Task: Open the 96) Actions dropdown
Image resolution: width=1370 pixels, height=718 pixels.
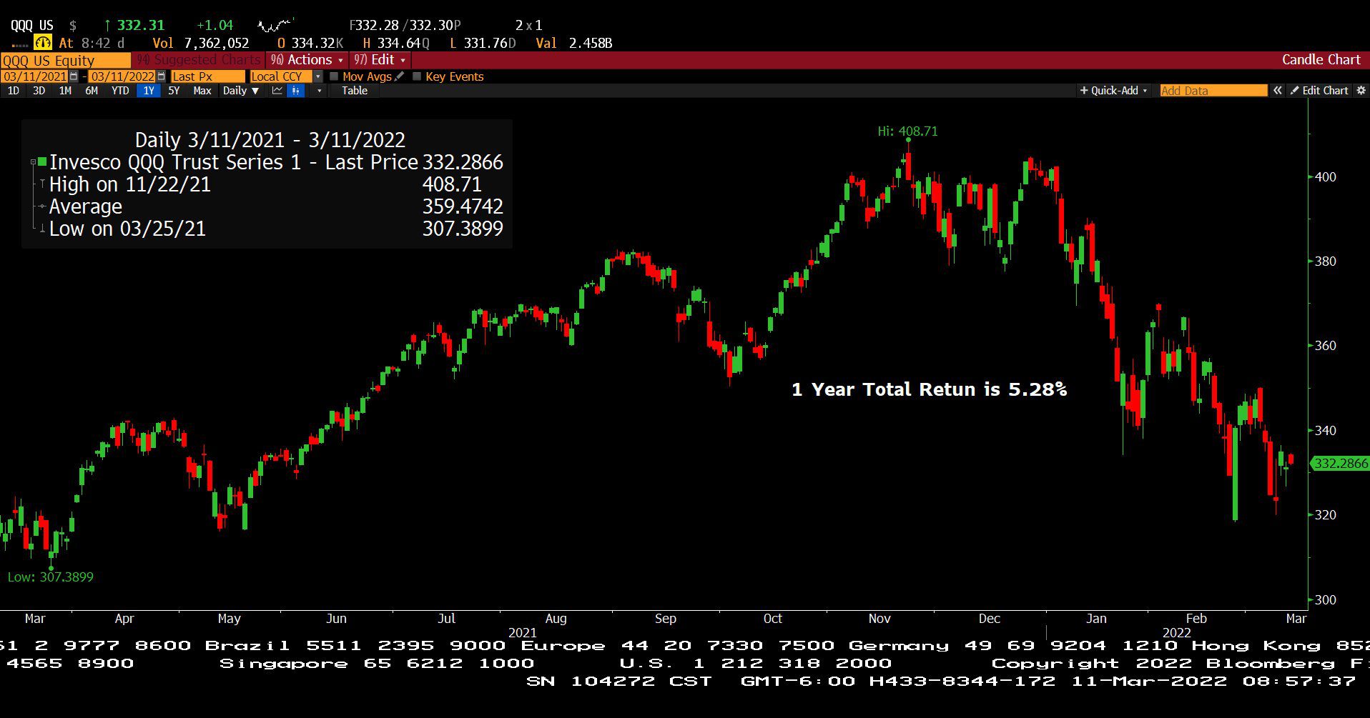Action: click(307, 60)
